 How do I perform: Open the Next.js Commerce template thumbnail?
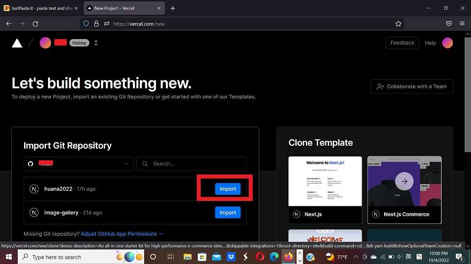[404, 181]
